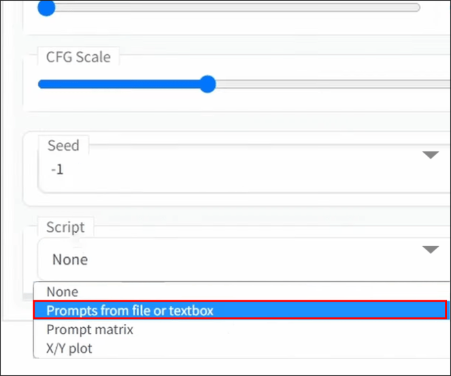This screenshot has width=451, height=376.
Task: Click the blue filled part of CFG Scale track
Action: point(118,84)
